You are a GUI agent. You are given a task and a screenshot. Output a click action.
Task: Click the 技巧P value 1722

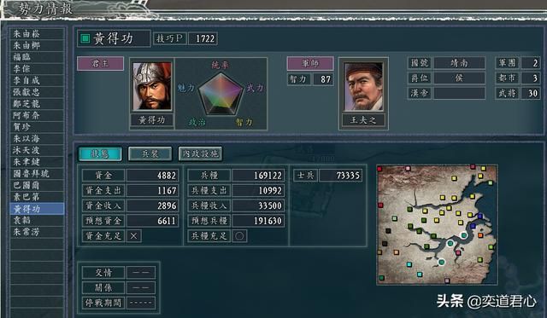tap(203, 38)
